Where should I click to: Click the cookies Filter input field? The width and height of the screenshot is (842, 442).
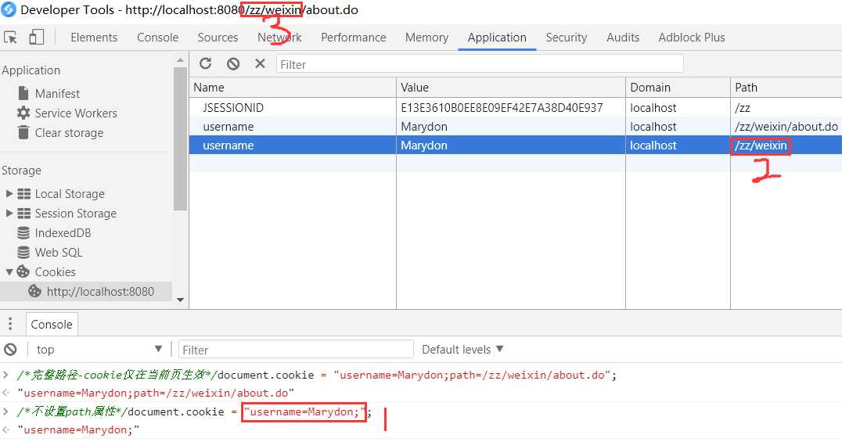[480, 64]
